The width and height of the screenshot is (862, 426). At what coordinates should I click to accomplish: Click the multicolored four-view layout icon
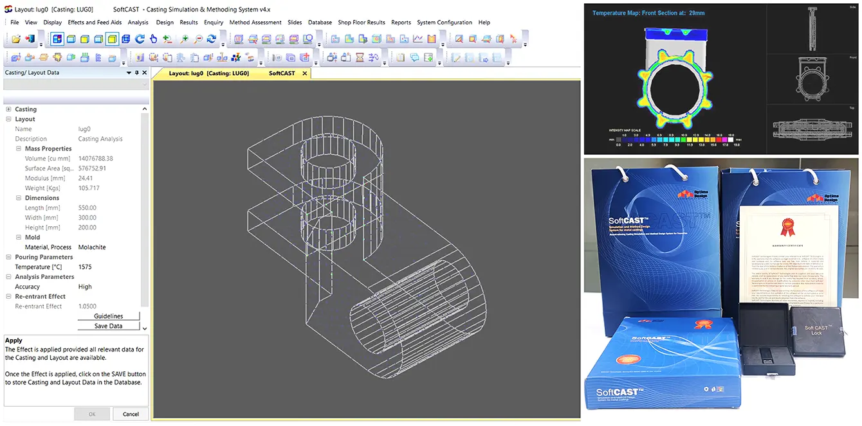pos(57,39)
